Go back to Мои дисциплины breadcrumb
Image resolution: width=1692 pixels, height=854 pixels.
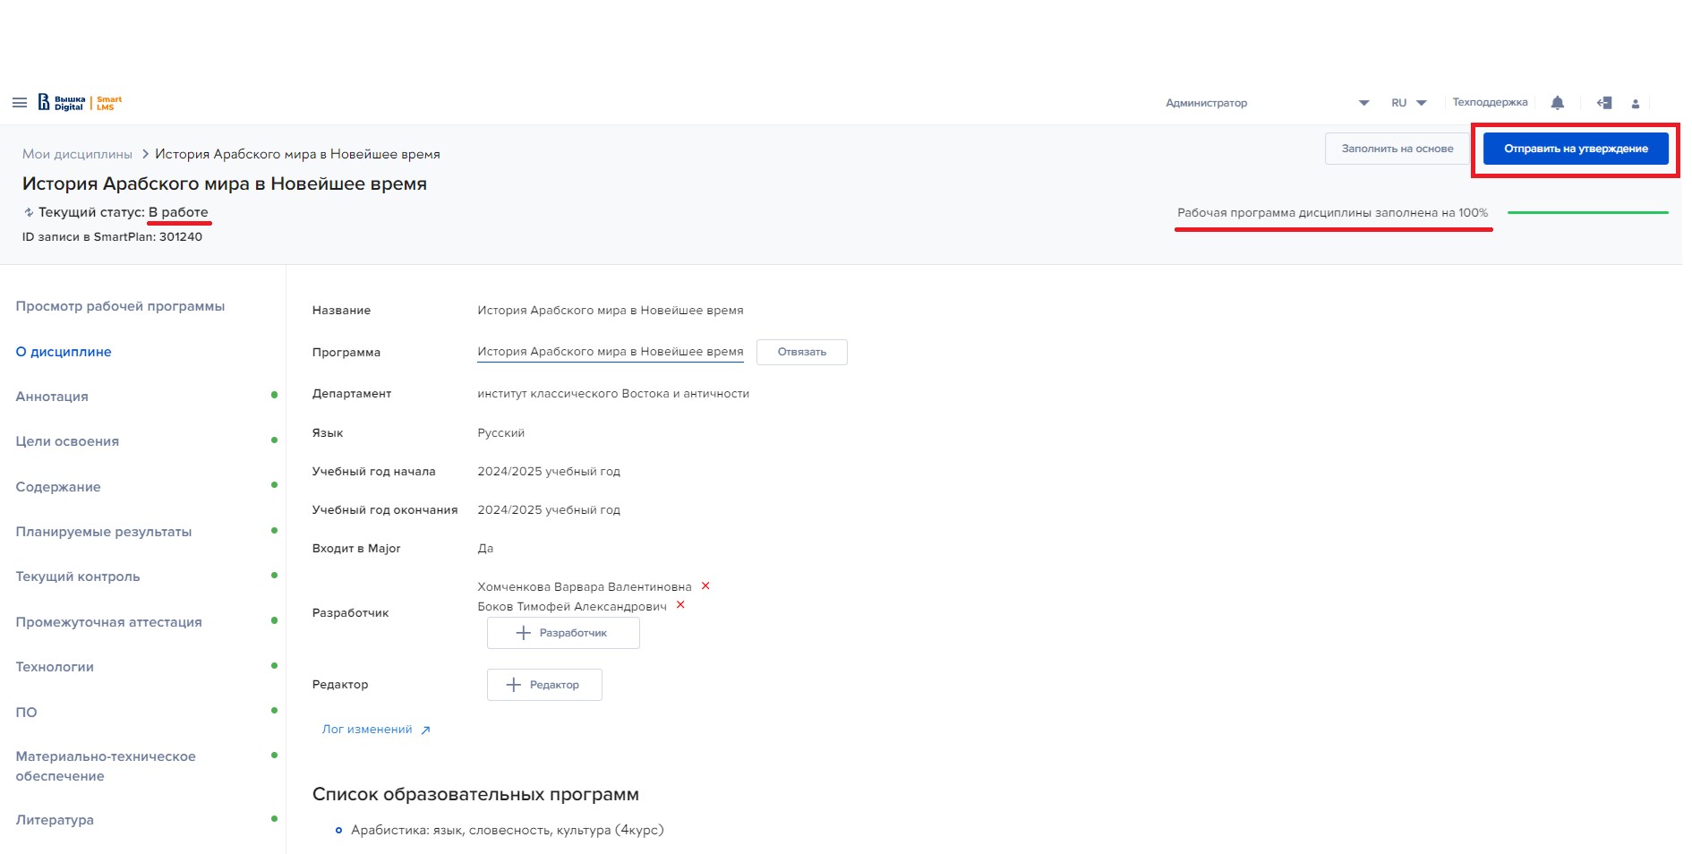tap(77, 154)
